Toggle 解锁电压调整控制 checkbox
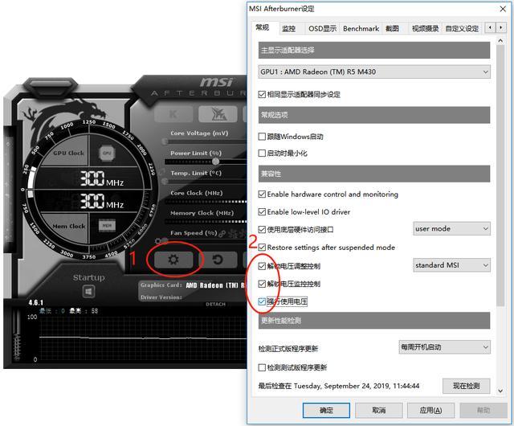This screenshot has height=426, width=514. pyautogui.click(x=262, y=266)
